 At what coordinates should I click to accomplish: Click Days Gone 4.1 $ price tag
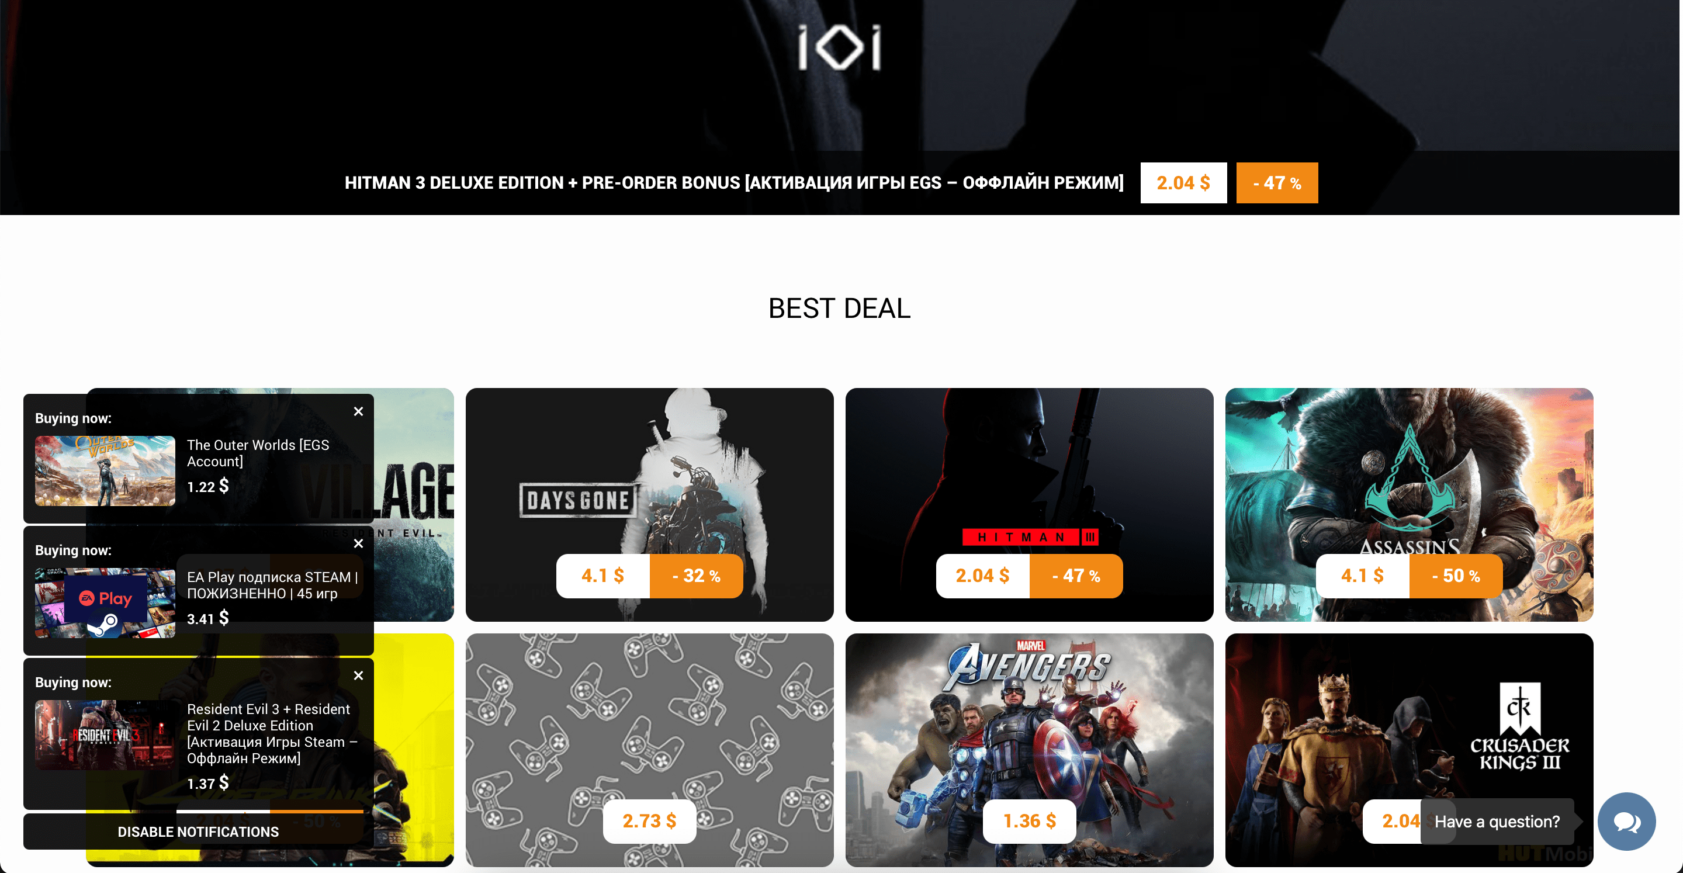click(x=602, y=576)
